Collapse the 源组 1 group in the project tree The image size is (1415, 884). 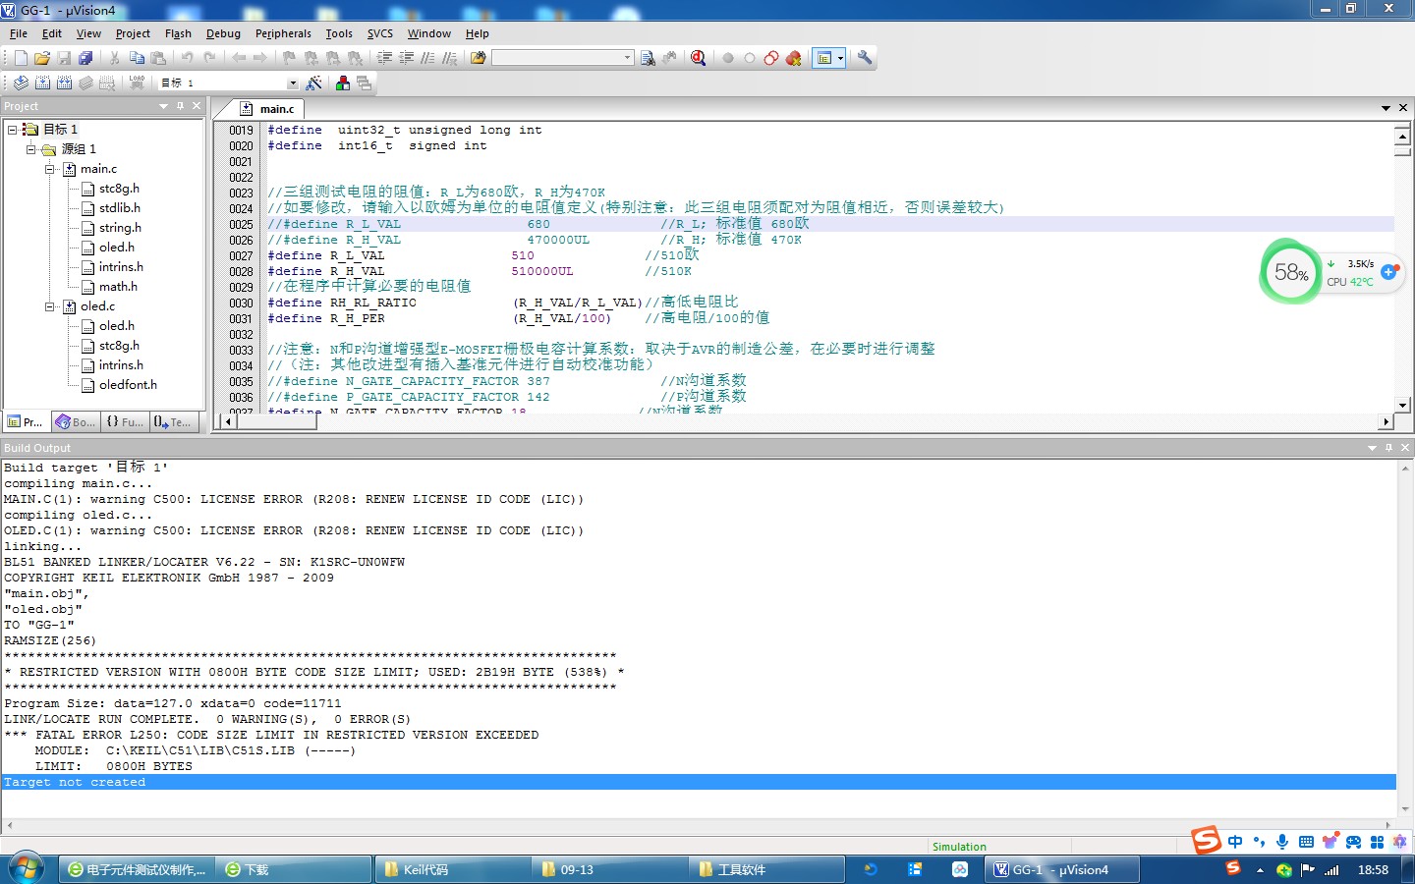31,149
